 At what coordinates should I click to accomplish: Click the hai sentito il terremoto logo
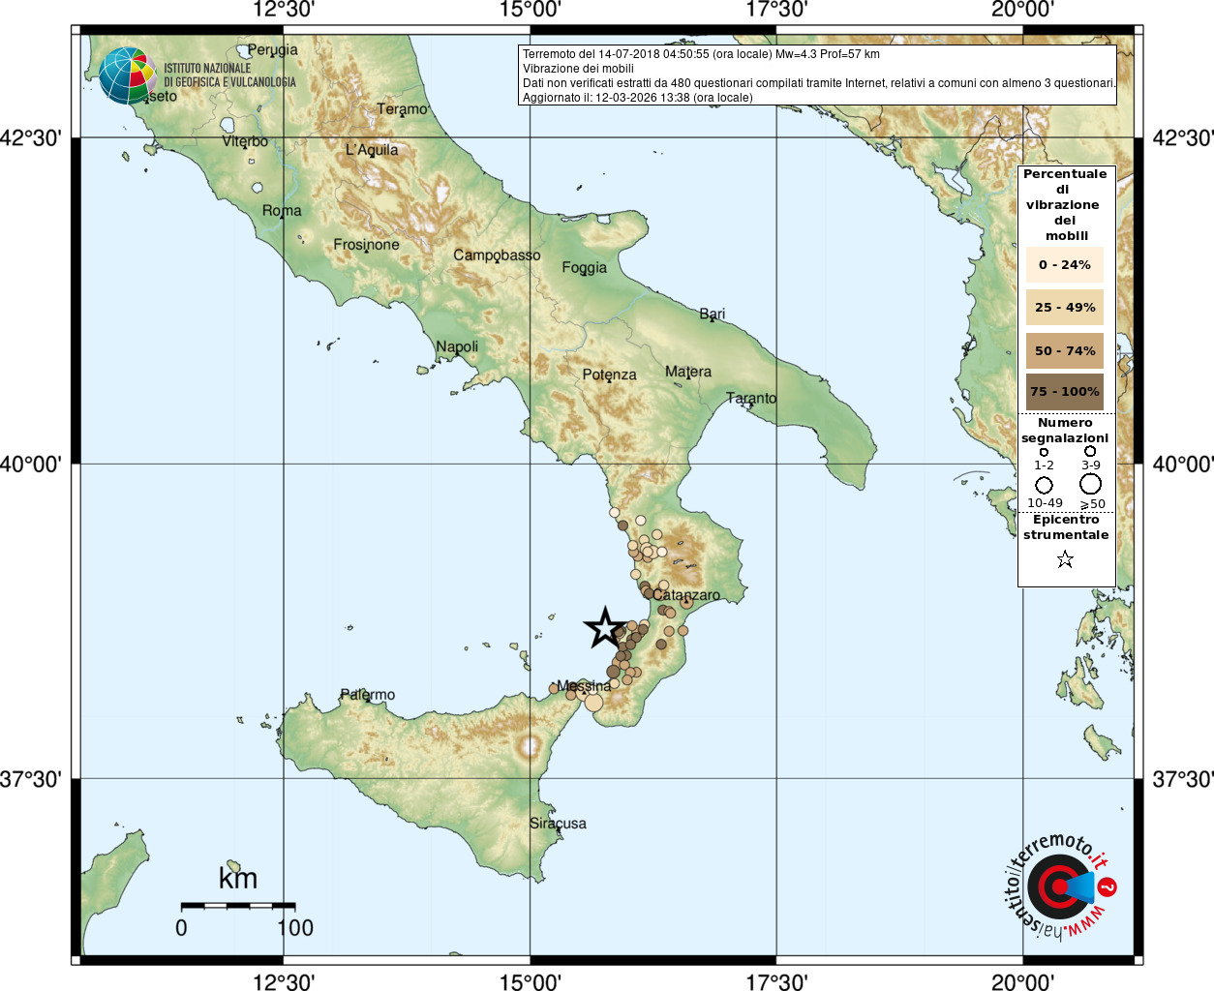point(1059,886)
